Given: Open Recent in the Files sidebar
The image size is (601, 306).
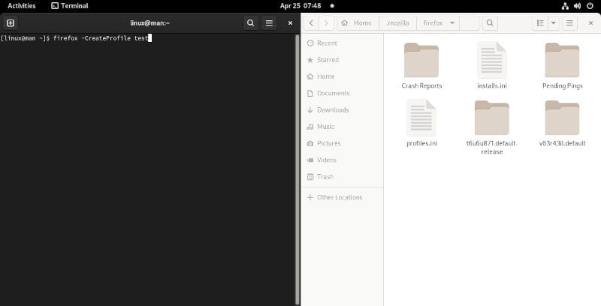Looking at the screenshot, I should point(342,43).
